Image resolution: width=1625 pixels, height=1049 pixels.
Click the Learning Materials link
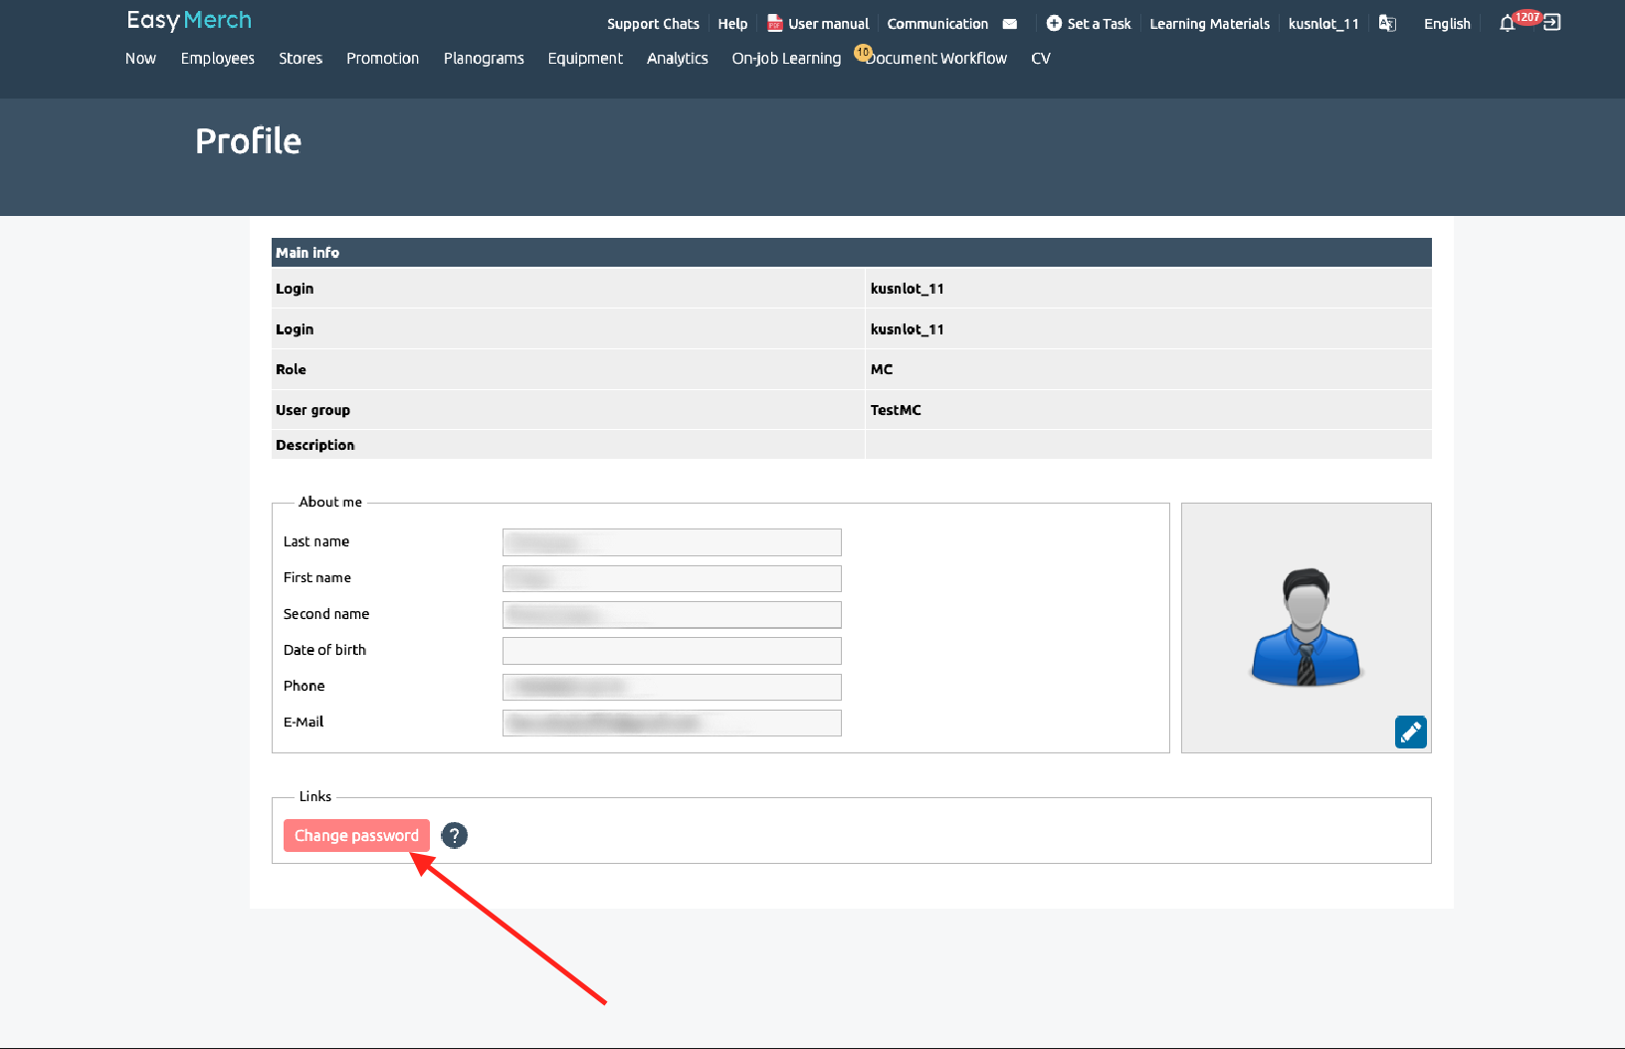pyautogui.click(x=1209, y=24)
